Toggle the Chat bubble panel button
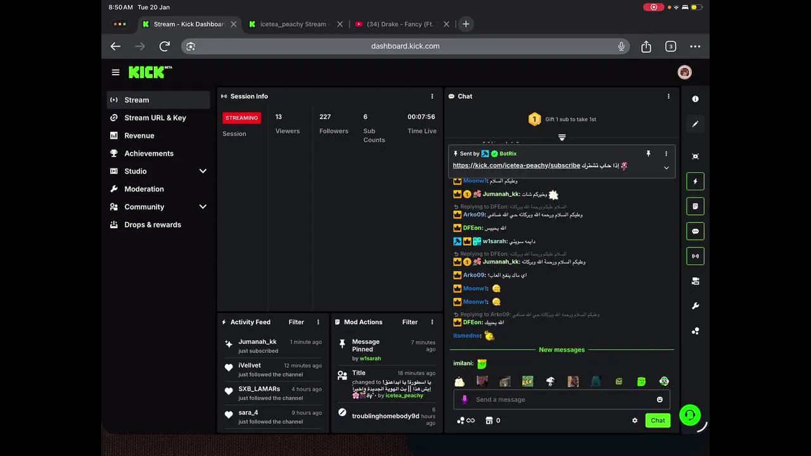Image resolution: width=811 pixels, height=456 pixels. point(695,231)
